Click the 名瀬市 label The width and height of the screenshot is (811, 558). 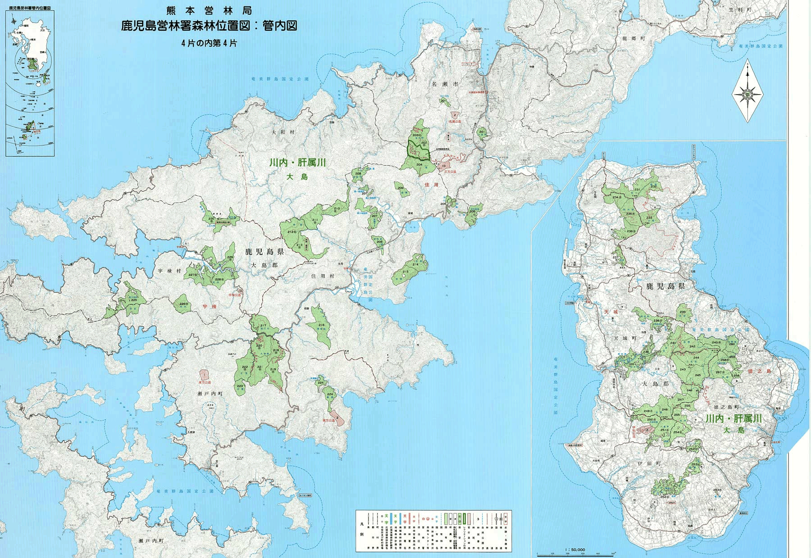pyautogui.click(x=445, y=84)
